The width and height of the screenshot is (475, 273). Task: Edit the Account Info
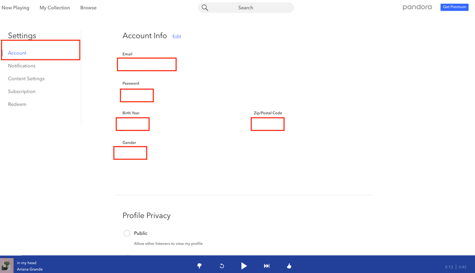(x=176, y=36)
